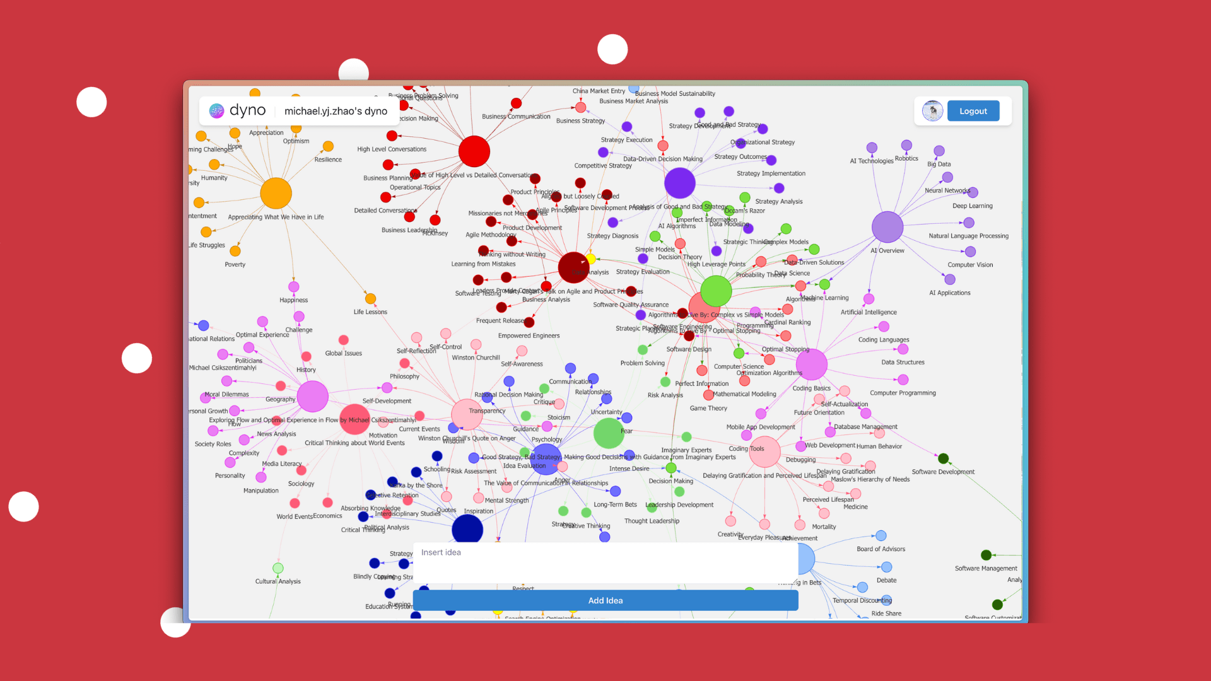Click the dyno app icon/logo
This screenshot has width=1211, height=681.
pyautogui.click(x=218, y=110)
